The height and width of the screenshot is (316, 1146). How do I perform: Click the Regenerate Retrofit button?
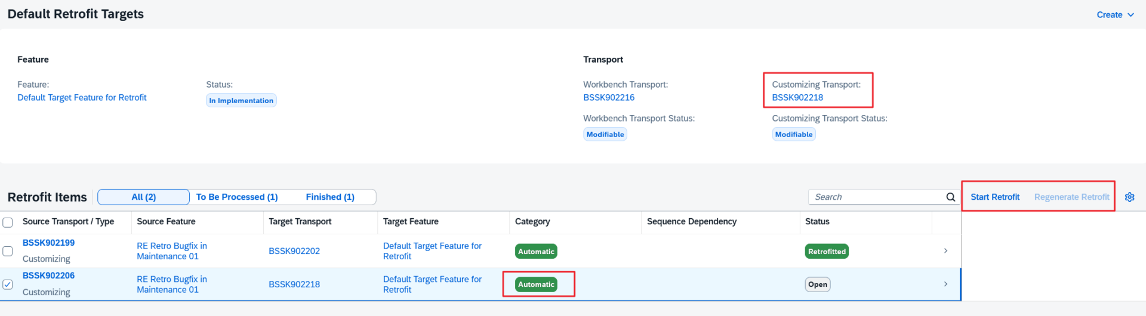(x=1071, y=197)
